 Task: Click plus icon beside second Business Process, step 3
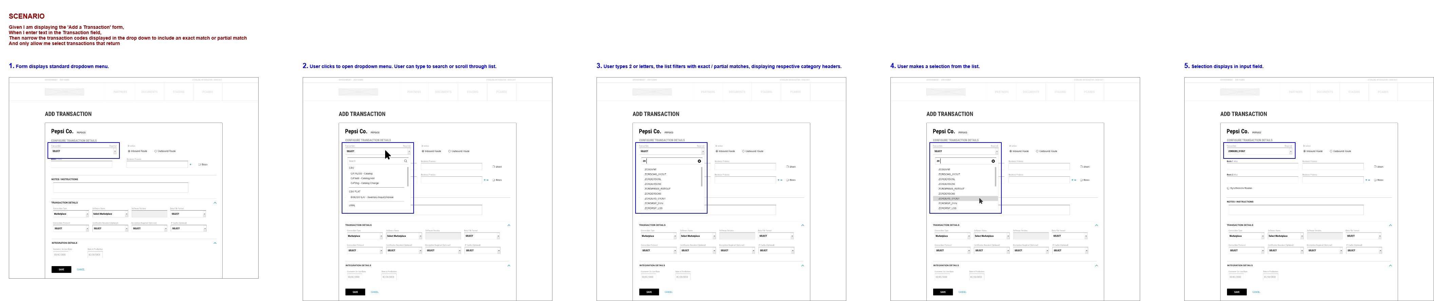778,180
